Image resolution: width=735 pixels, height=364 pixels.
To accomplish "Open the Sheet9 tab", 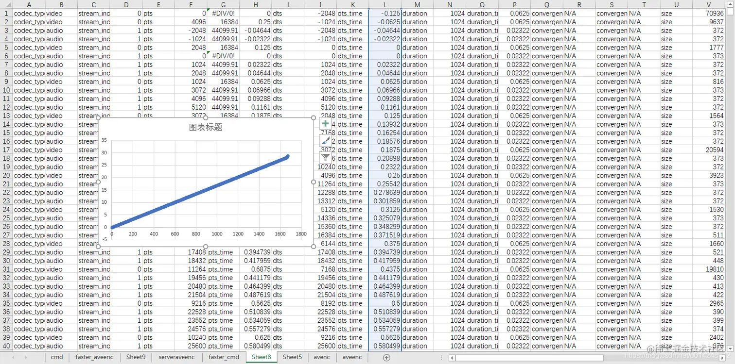I will (136, 357).
